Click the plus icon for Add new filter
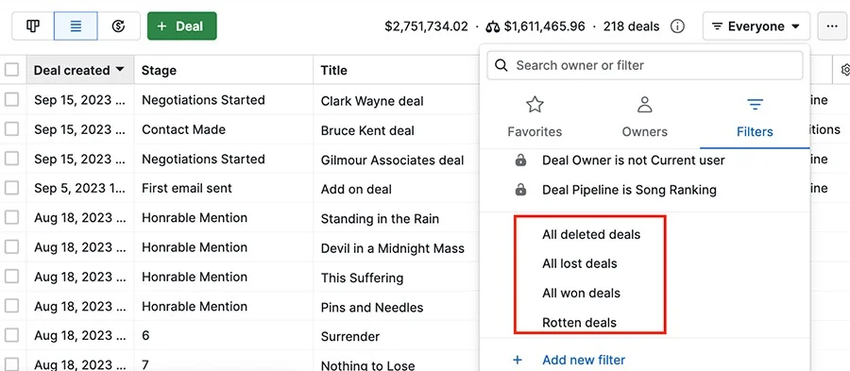This screenshot has height=371, width=850. pos(518,360)
